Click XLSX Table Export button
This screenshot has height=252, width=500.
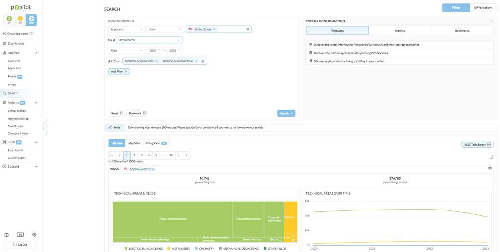[x=478, y=145]
